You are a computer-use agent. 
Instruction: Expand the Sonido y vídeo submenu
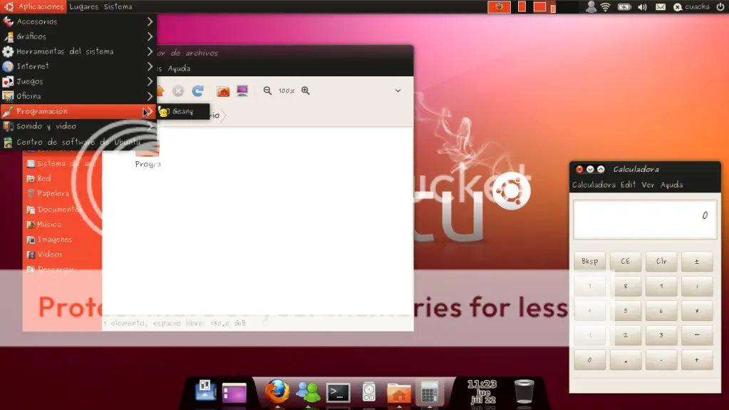tap(78, 126)
